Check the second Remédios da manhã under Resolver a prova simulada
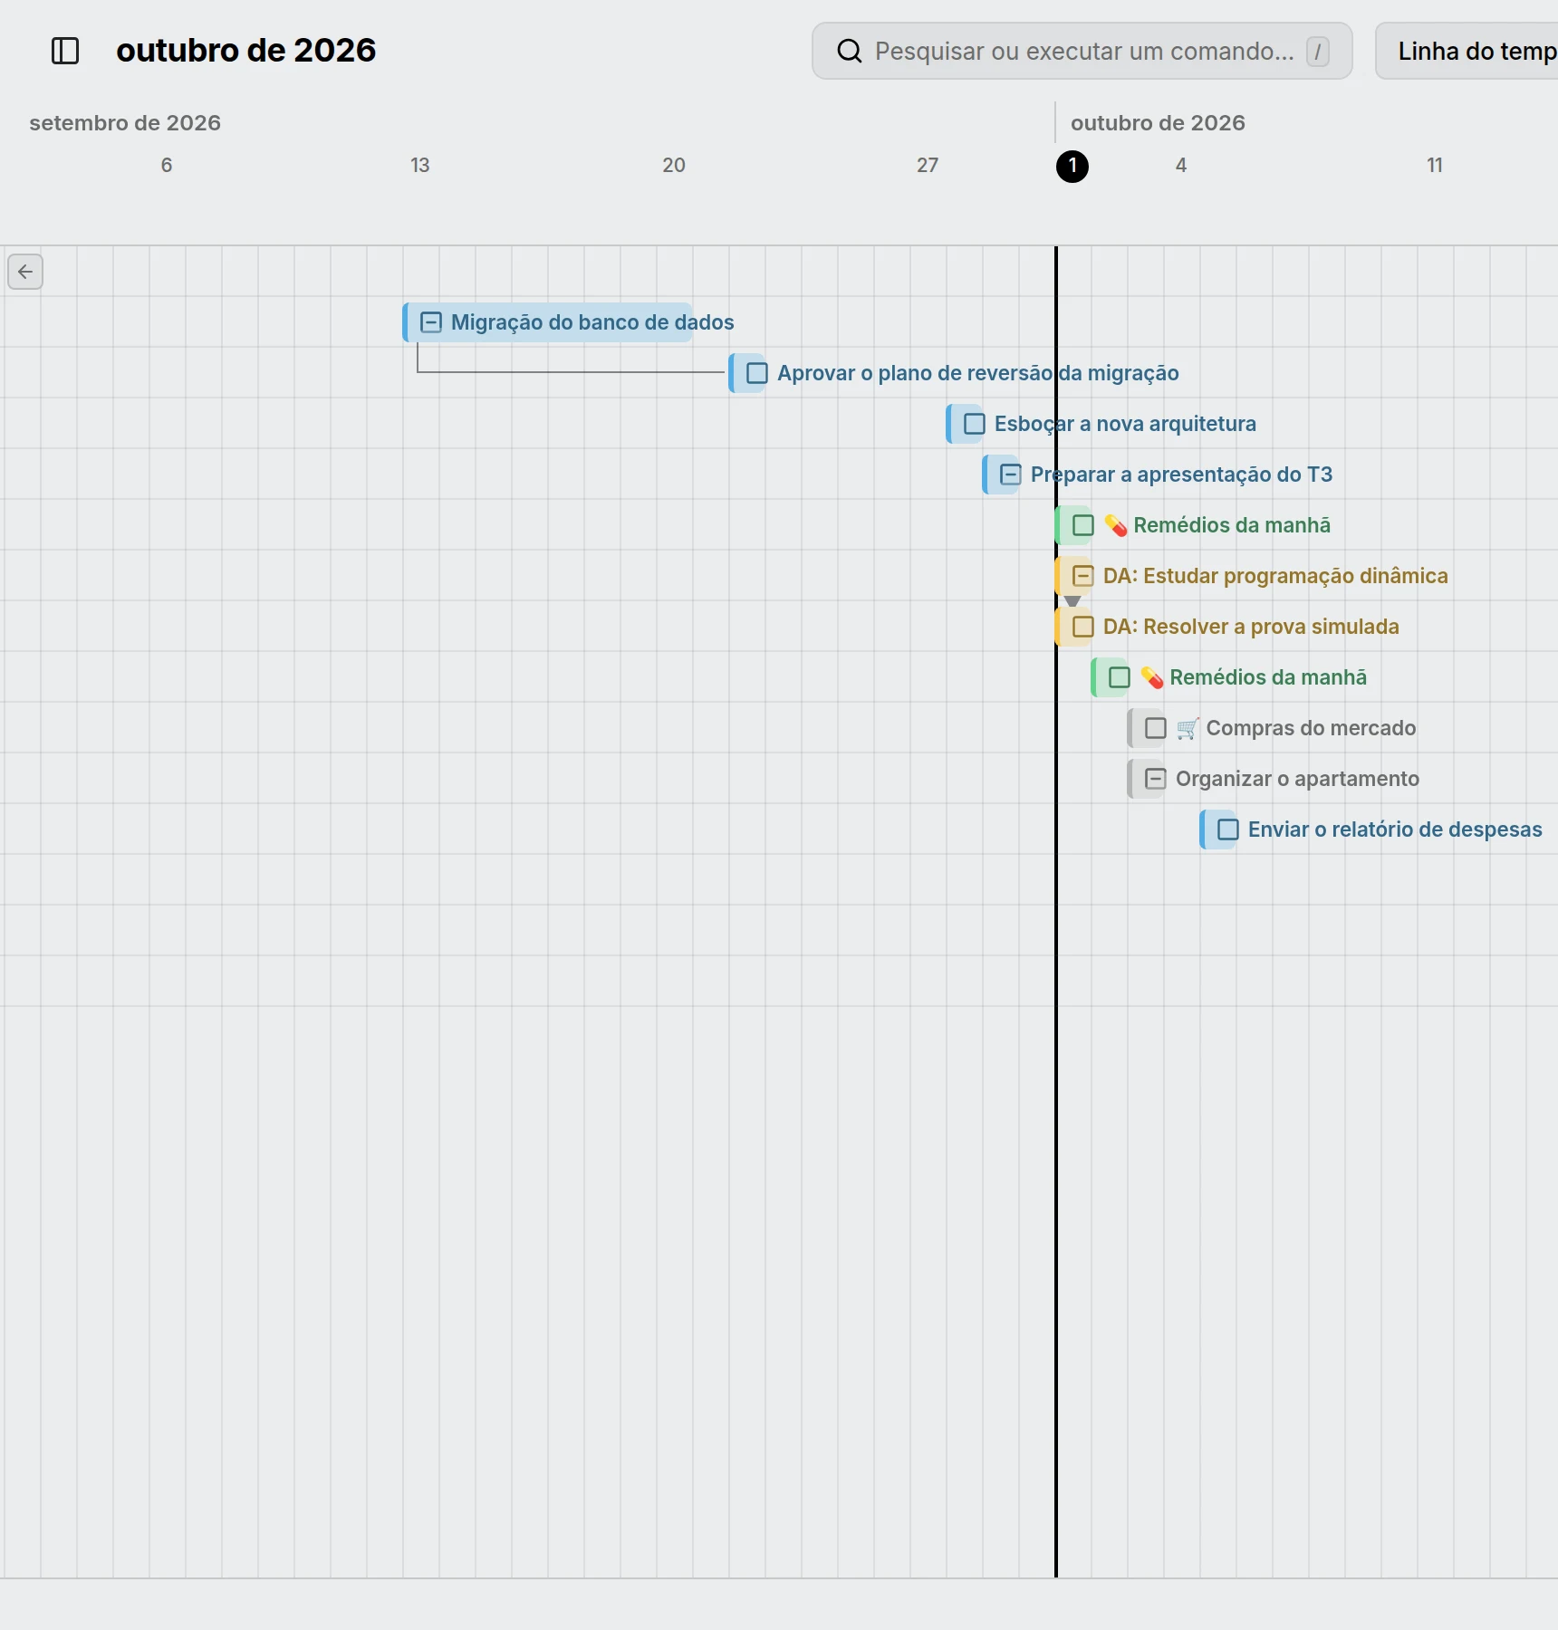1558x1630 pixels. point(1120,677)
